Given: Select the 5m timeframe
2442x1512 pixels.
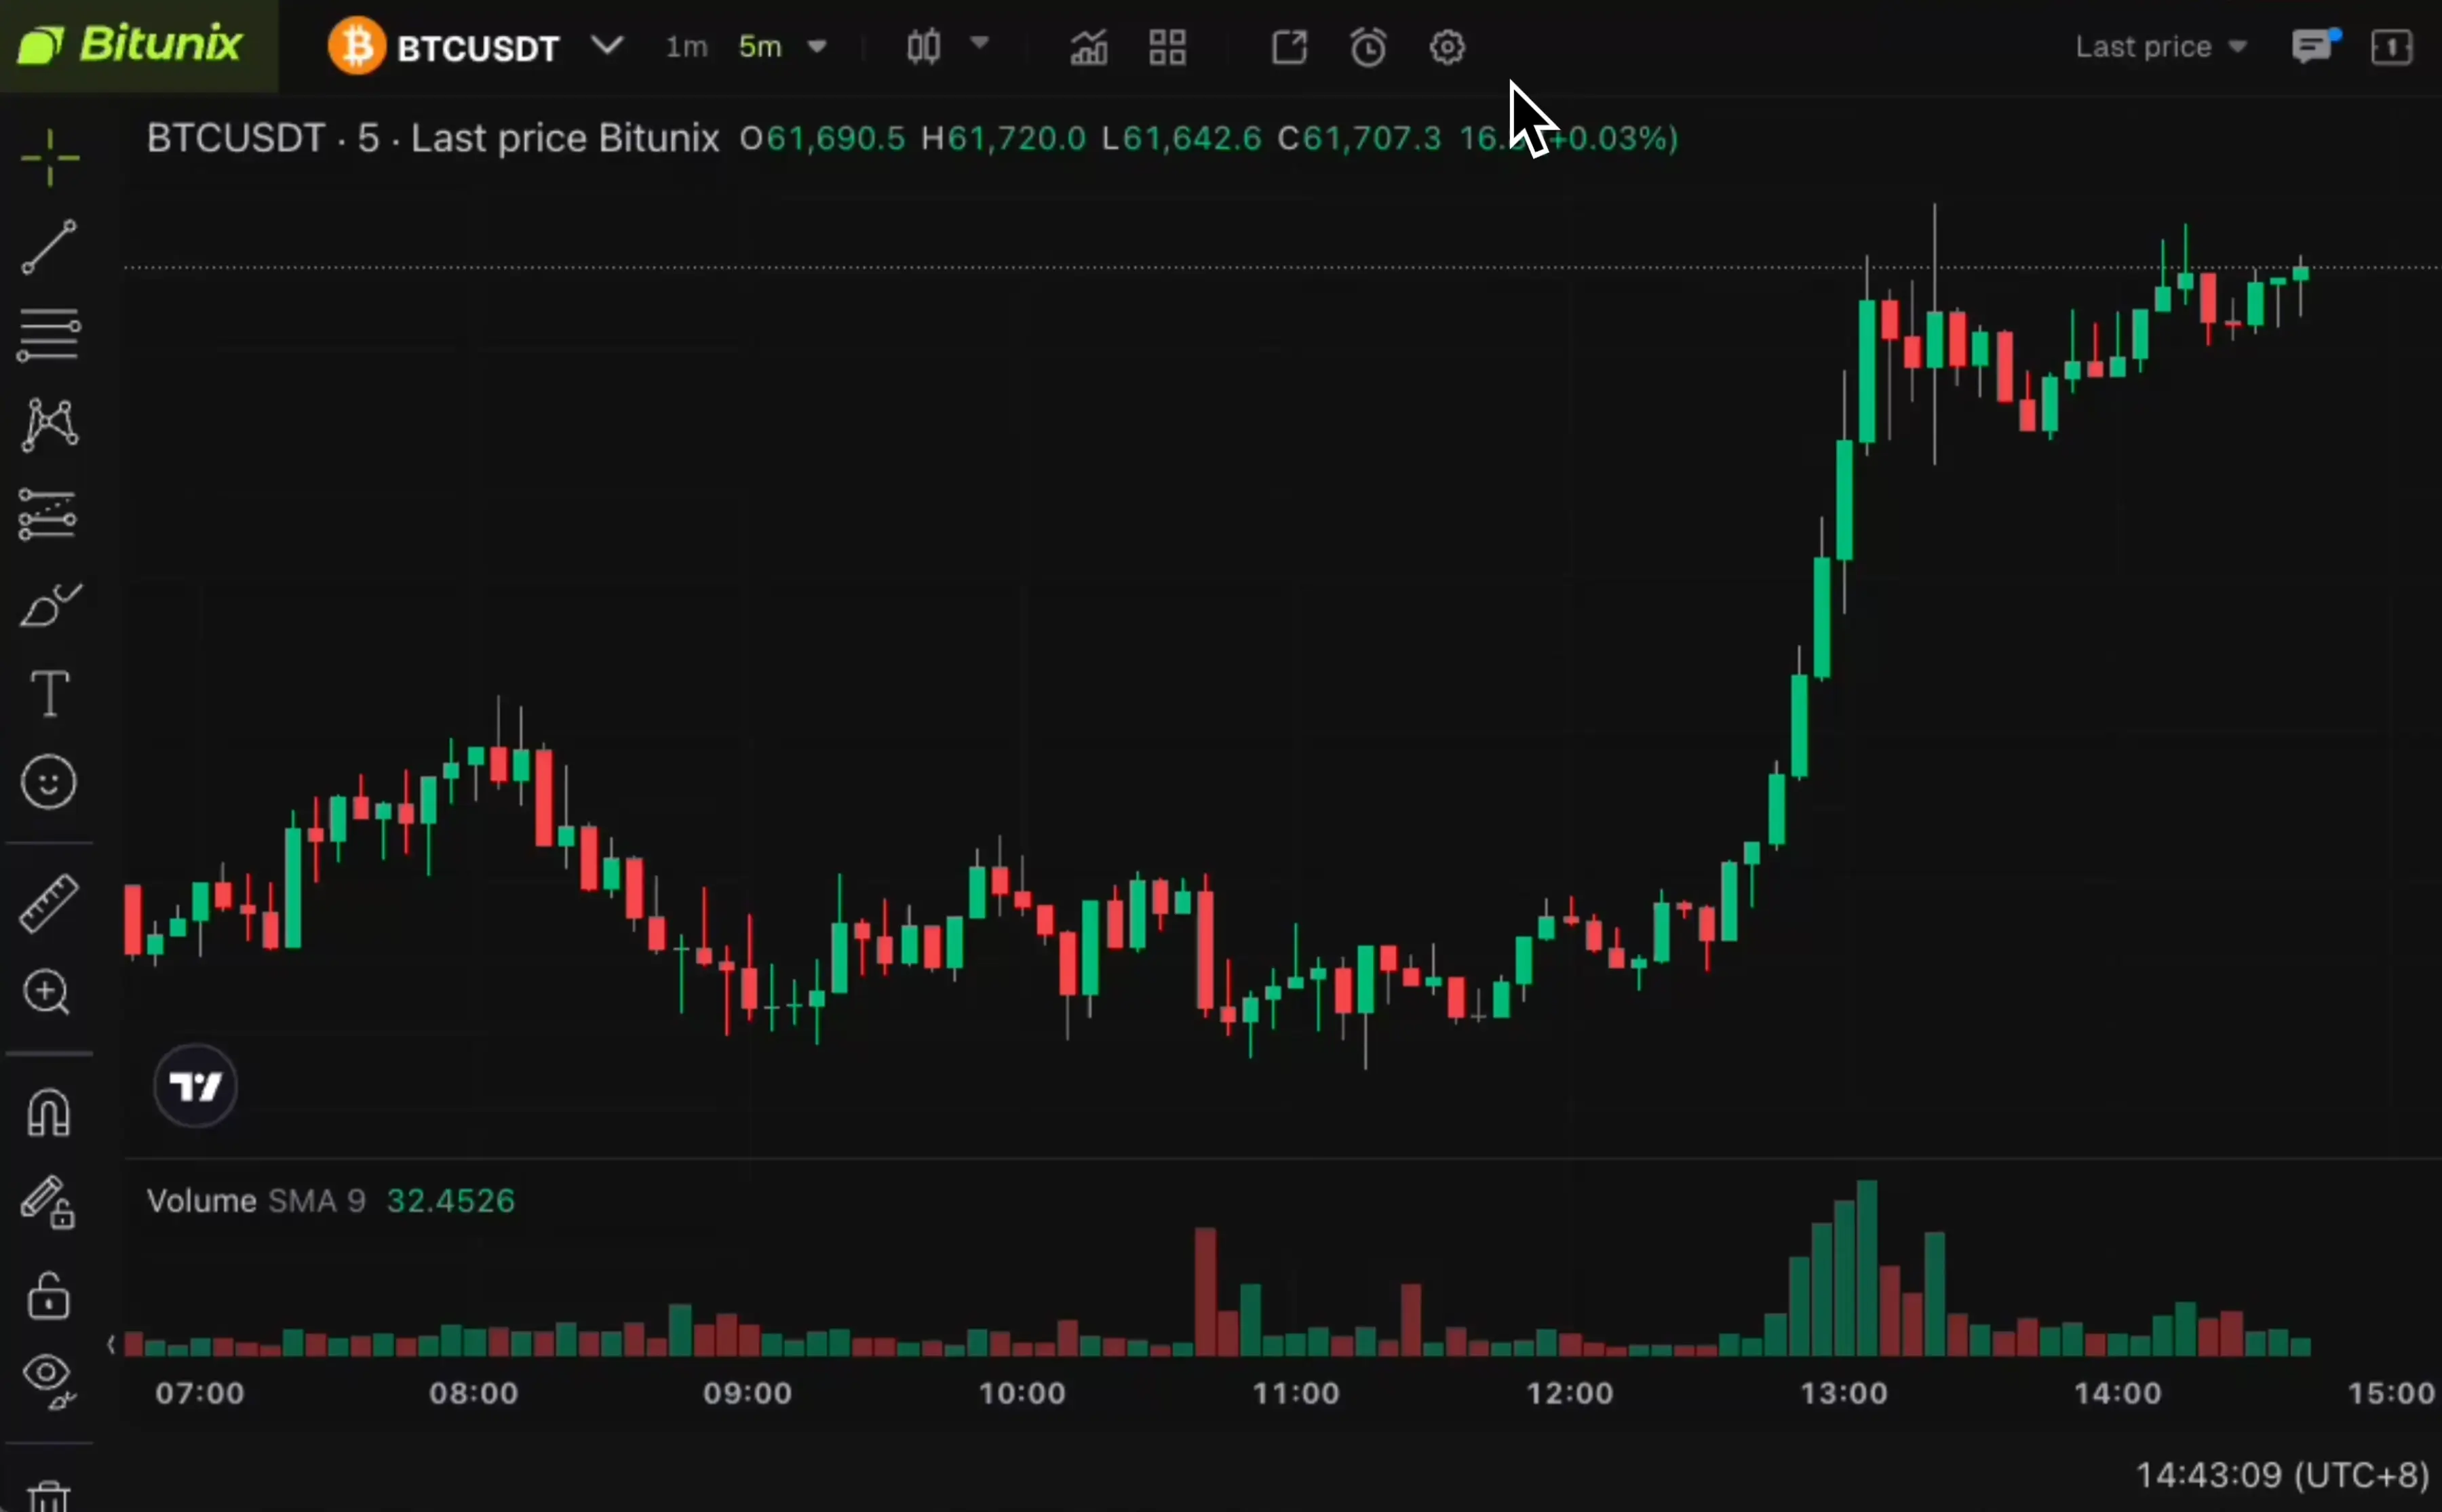Looking at the screenshot, I should (x=759, y=47).
